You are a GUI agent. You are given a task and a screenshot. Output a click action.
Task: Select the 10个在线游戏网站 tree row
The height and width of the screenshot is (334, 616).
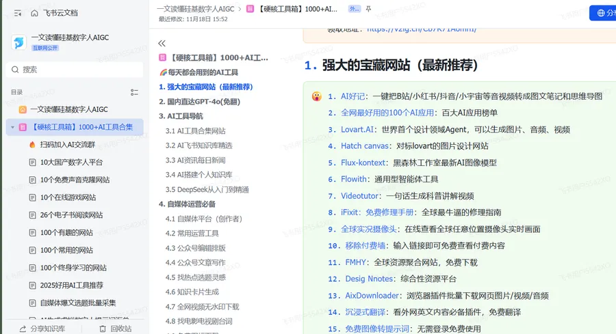(x=75, y=197)
